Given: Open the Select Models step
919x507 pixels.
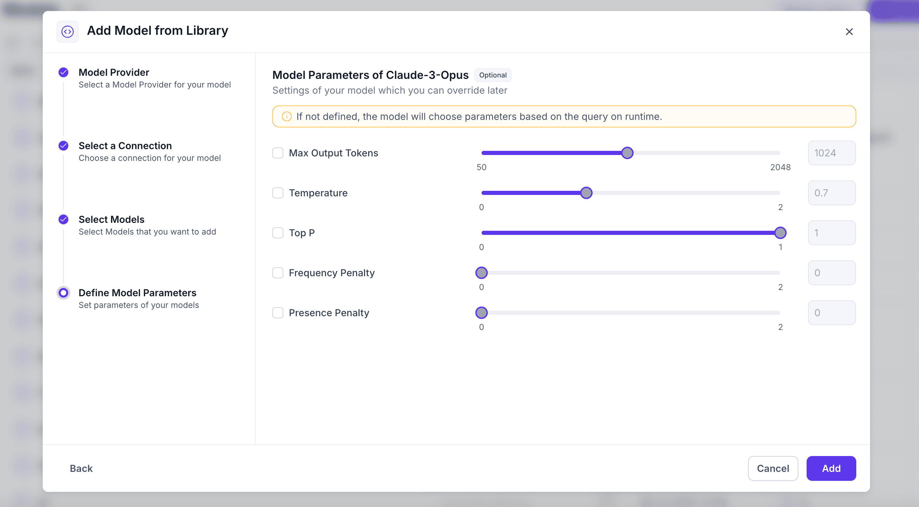Looking at the screenshot, I should [x=111, y=219].
